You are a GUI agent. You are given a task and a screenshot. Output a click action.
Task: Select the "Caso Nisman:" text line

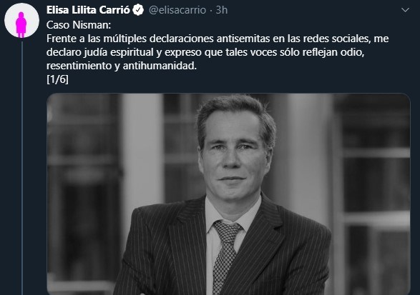pyautogui.click(x=79, y=25)
